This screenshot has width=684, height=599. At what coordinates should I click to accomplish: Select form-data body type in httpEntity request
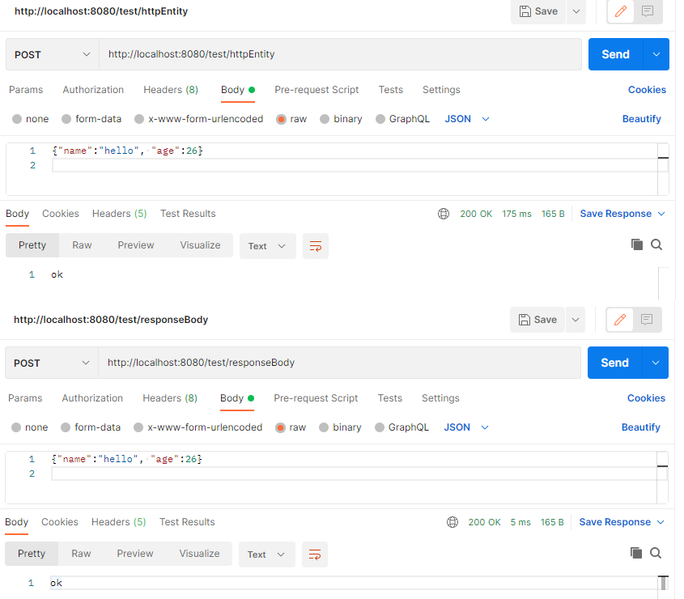point(66,119)
